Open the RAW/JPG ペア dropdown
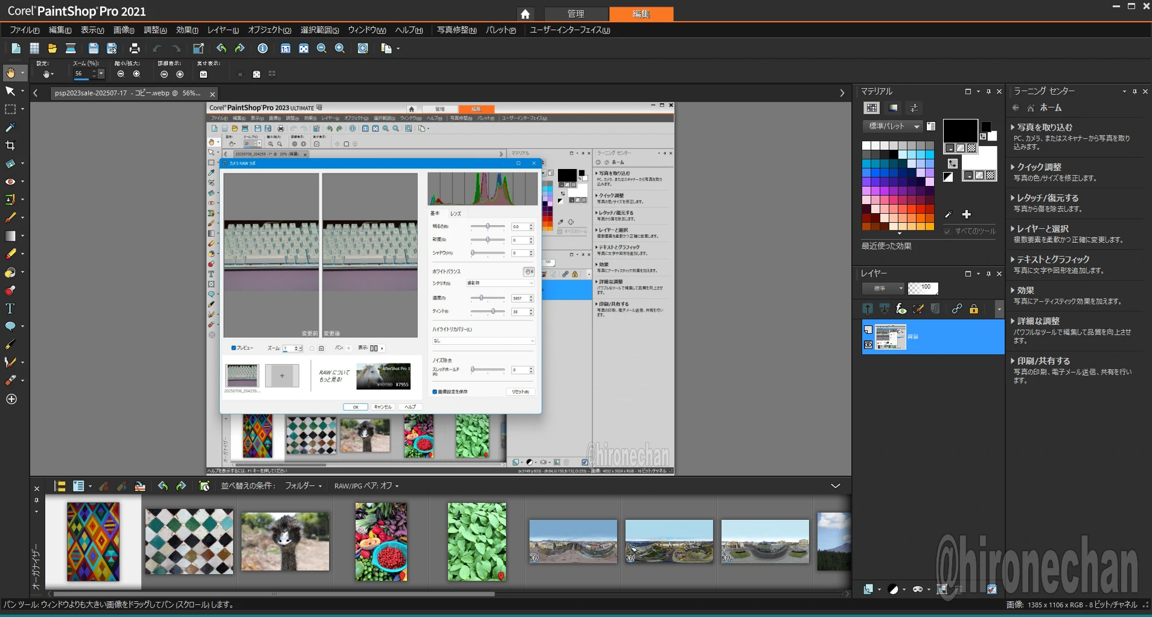1152x617 pixels. (x=367, y=486)
